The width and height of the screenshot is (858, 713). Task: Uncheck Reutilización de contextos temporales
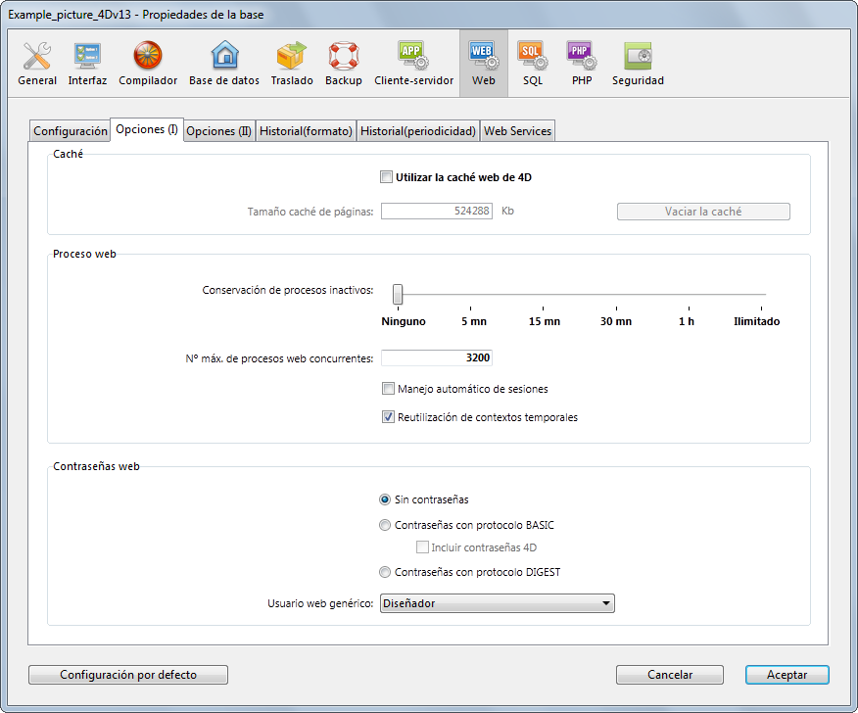388,417
